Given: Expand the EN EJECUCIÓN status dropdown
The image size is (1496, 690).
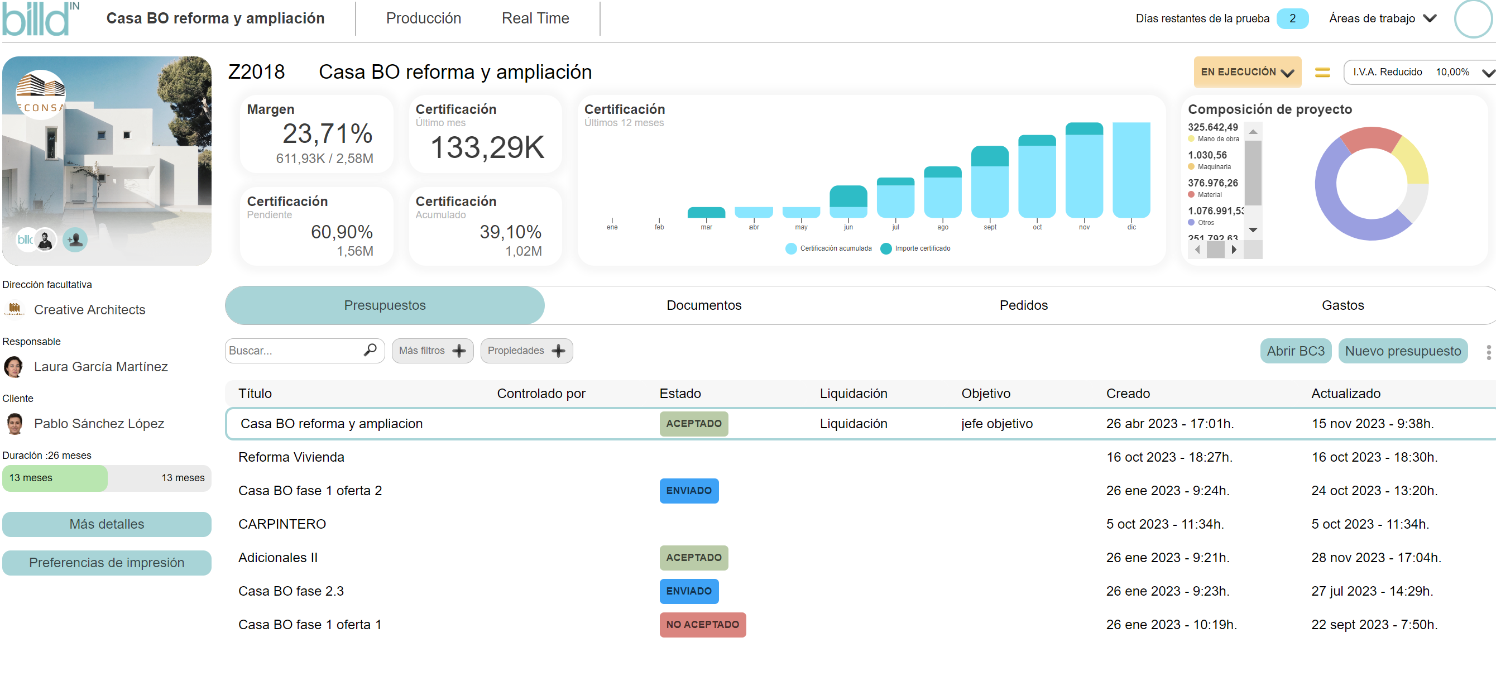Looking at the screenshot, I should [x=1247, y=72].
